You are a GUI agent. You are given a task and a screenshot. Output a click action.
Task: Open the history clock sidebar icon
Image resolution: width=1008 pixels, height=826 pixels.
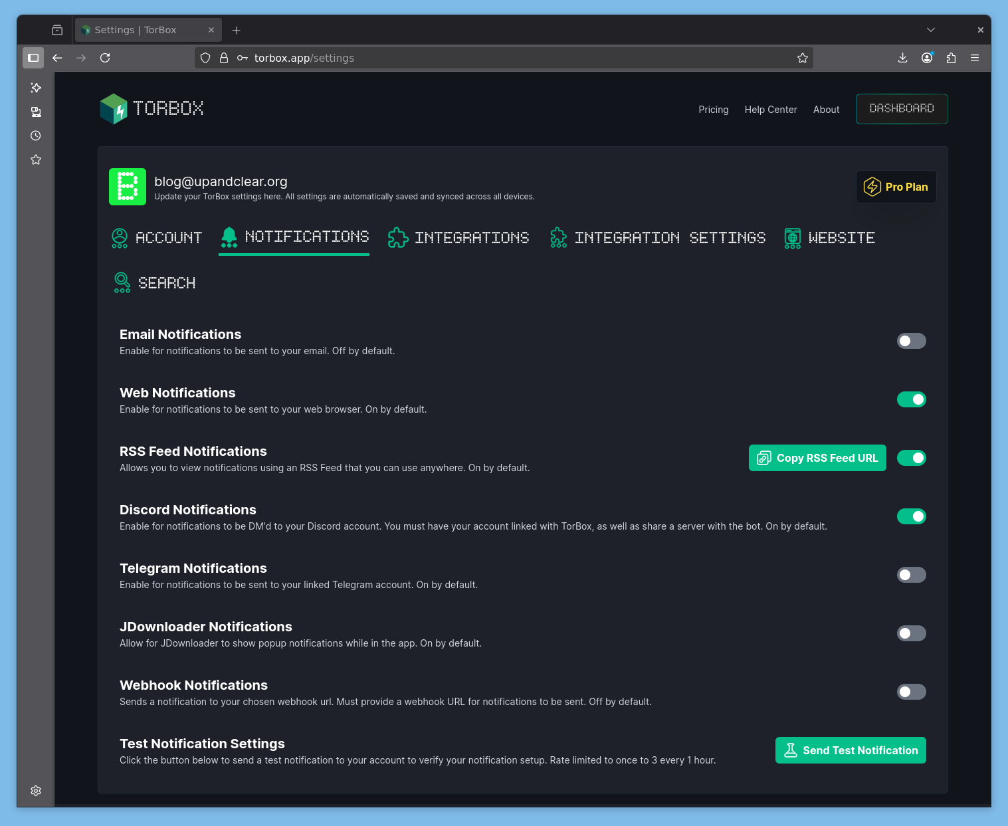click(36, 136)
